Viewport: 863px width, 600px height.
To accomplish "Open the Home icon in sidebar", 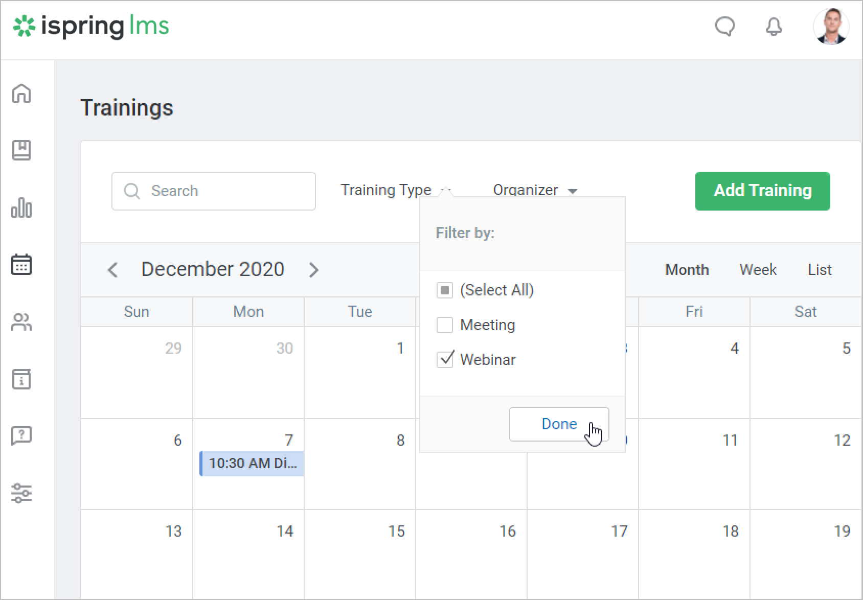I will tap(21, 94).
